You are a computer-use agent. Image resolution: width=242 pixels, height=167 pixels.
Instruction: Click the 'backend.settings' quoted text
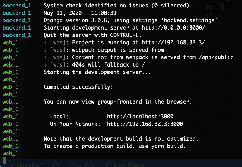(x=189, y=20)
